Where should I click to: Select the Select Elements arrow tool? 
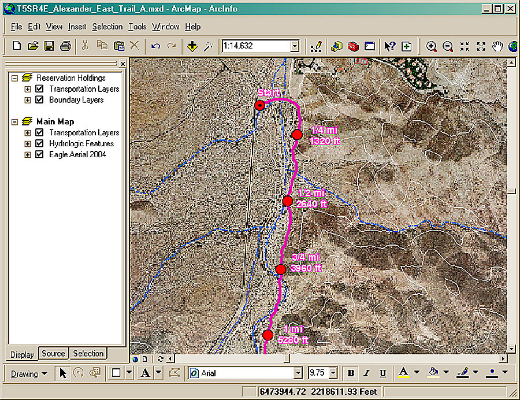tap(62, 373)
